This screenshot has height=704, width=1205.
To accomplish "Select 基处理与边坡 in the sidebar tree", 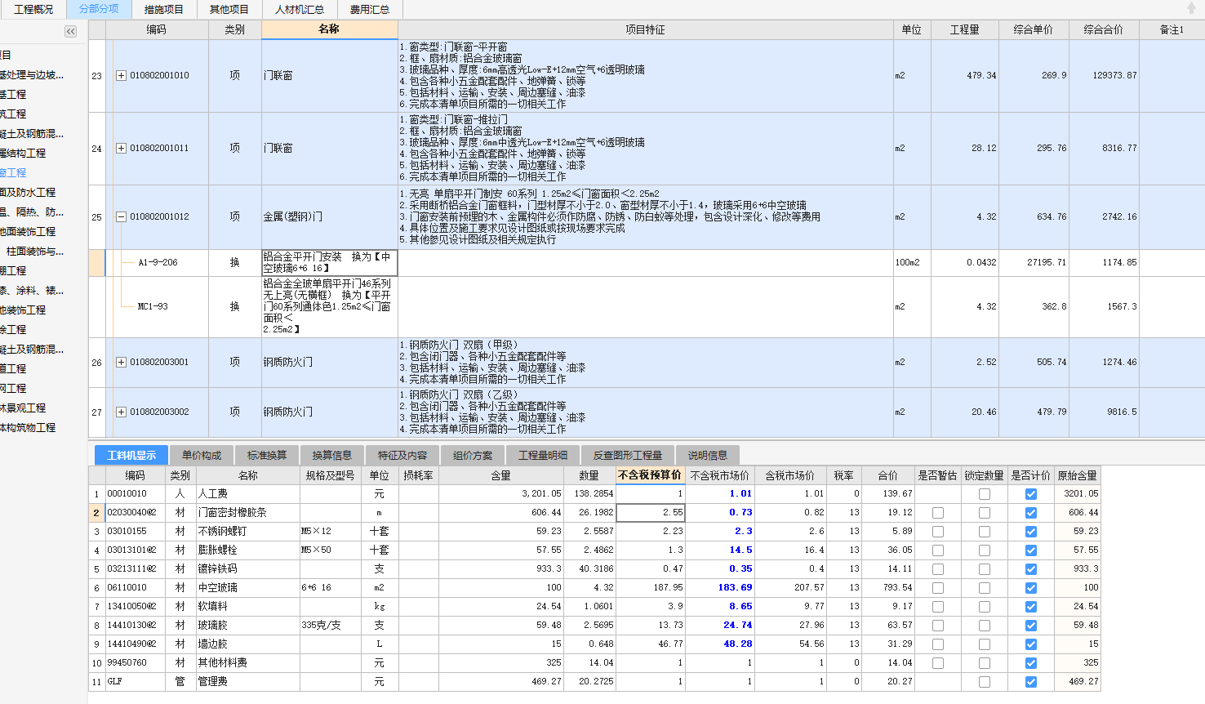I will [32, 75].
